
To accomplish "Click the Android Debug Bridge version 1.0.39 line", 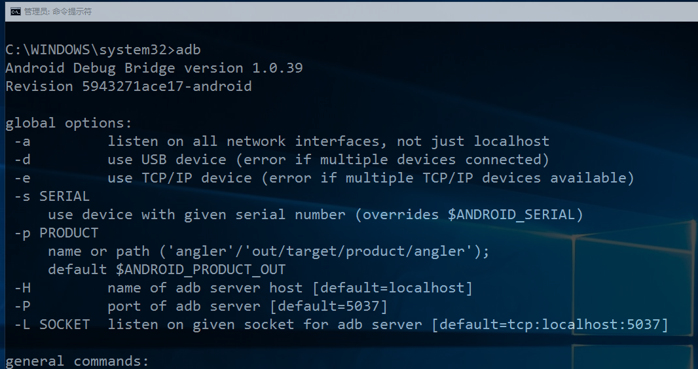I will (154, 68).
